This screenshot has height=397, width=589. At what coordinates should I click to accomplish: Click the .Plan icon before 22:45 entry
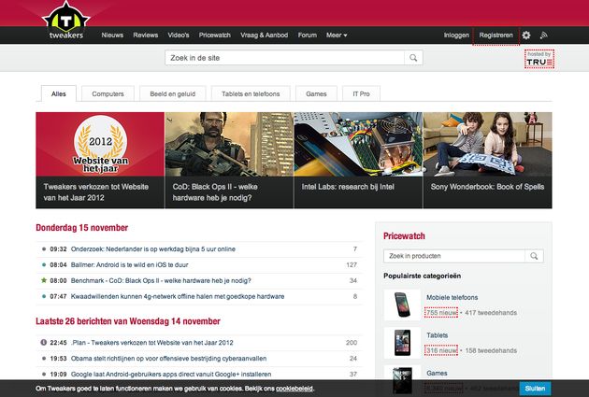[x=44, y=342]
